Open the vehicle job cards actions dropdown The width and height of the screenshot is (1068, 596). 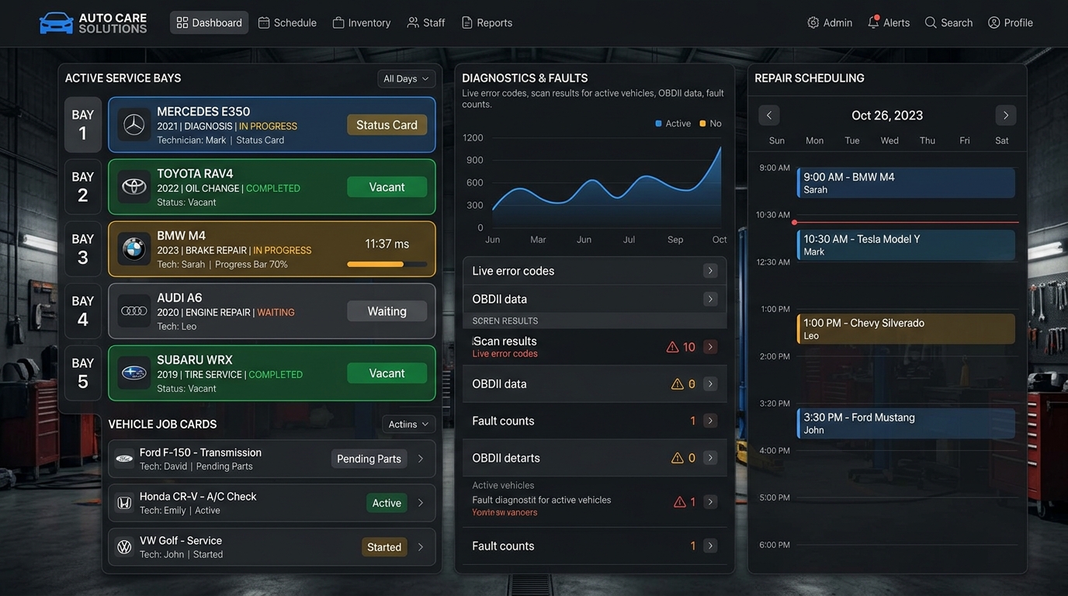[x=409, y=424]
